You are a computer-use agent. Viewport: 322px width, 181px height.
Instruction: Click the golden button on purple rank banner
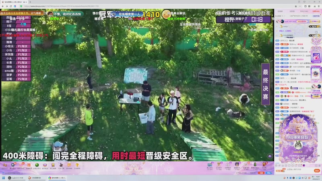click(x=315, y=21)
